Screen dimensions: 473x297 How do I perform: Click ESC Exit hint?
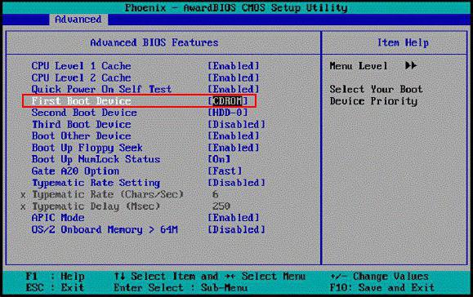pyautogui.click(x=55, y=288)
